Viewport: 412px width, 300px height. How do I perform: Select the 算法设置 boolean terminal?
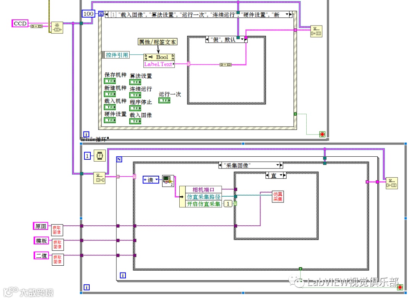pyautogui.click(x=135, y=82)
